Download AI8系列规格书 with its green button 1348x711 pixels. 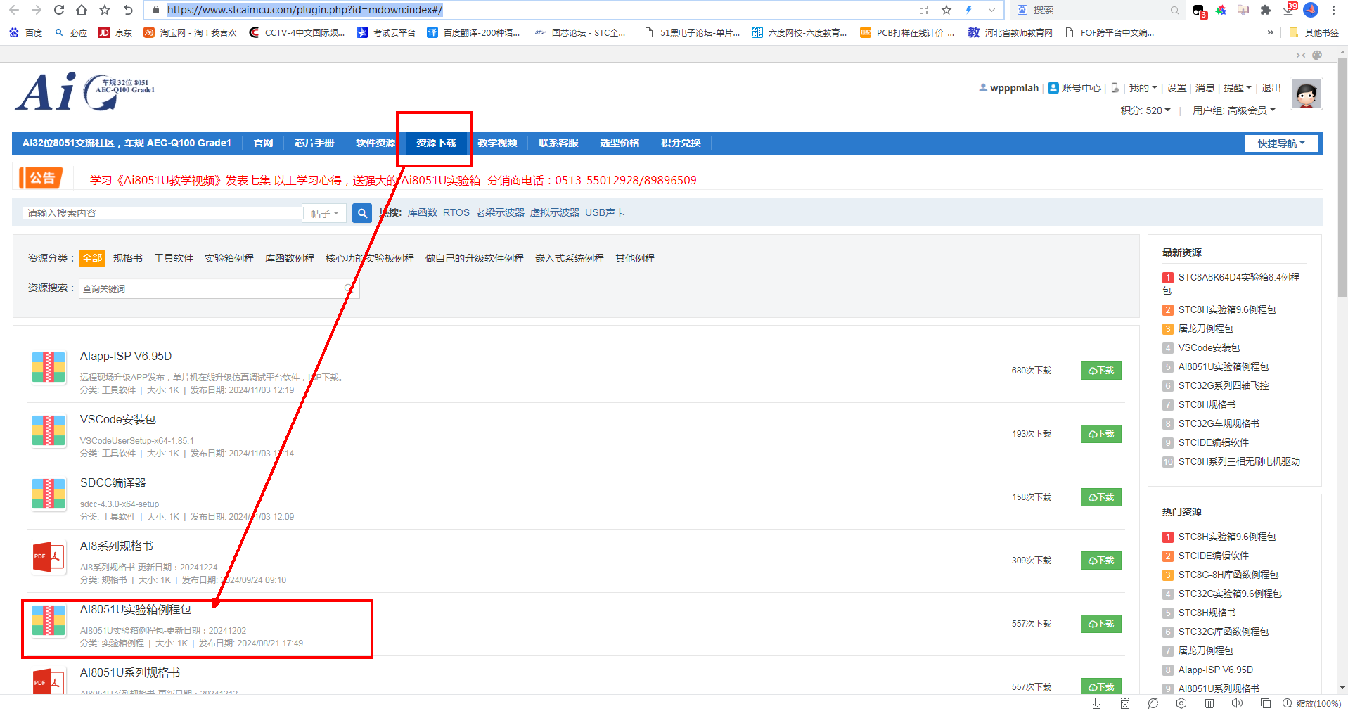click(x=1101, y=561)
